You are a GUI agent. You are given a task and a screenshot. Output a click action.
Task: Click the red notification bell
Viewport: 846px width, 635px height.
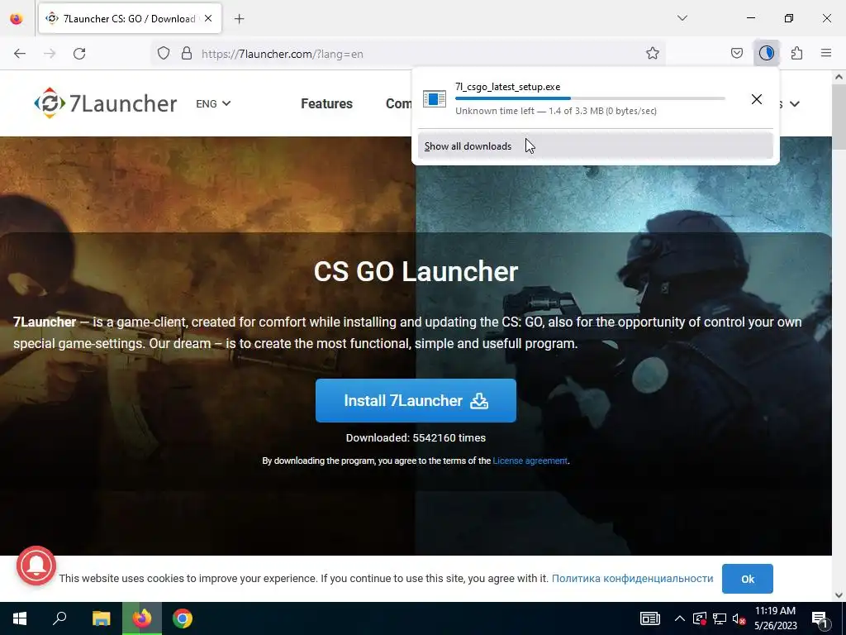click(36, 566)
